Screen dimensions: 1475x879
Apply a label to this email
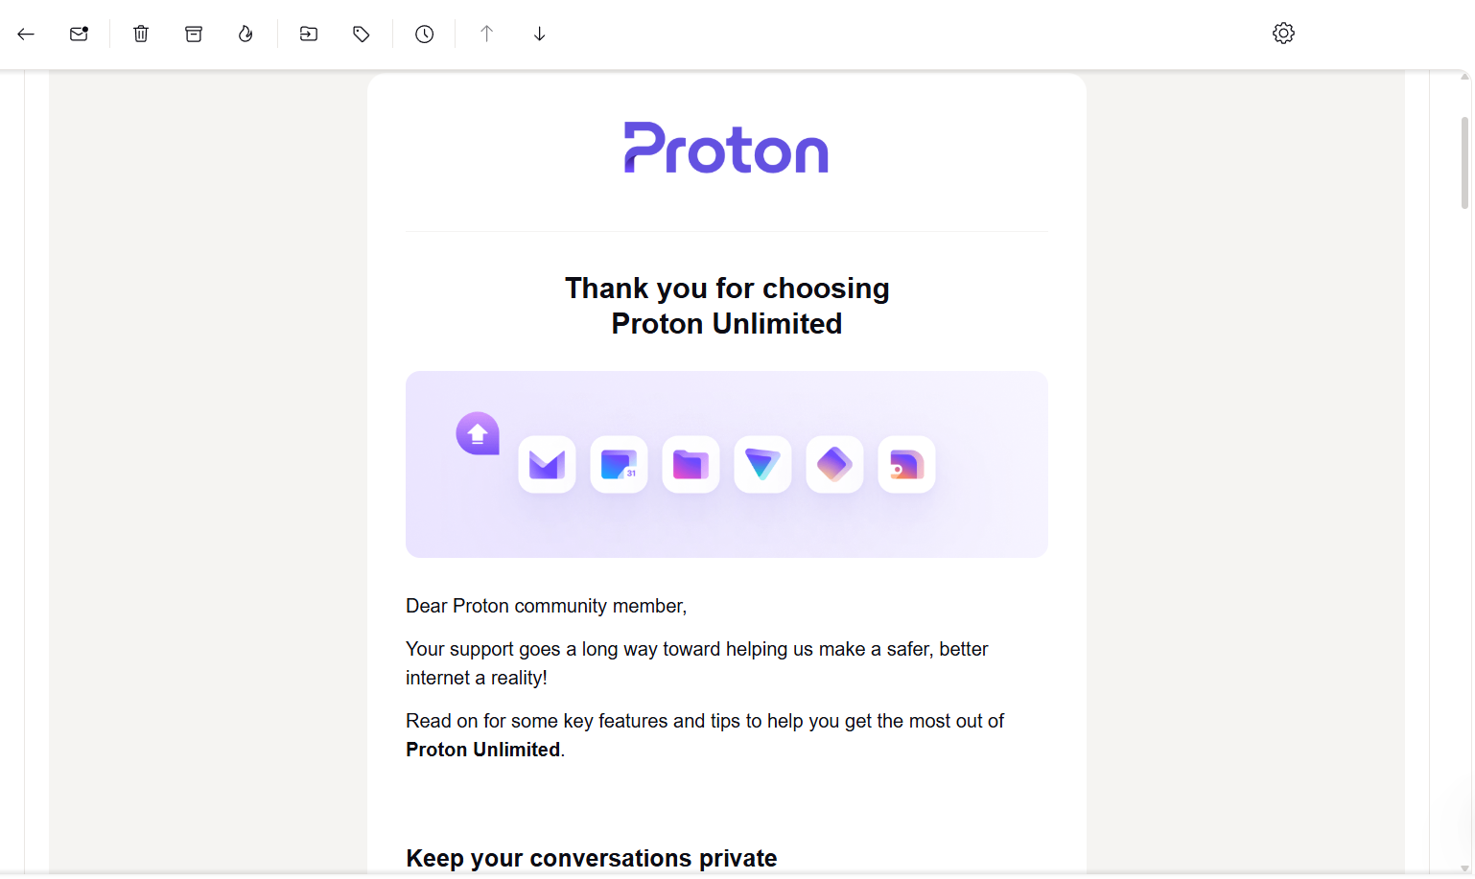[361, 34]
